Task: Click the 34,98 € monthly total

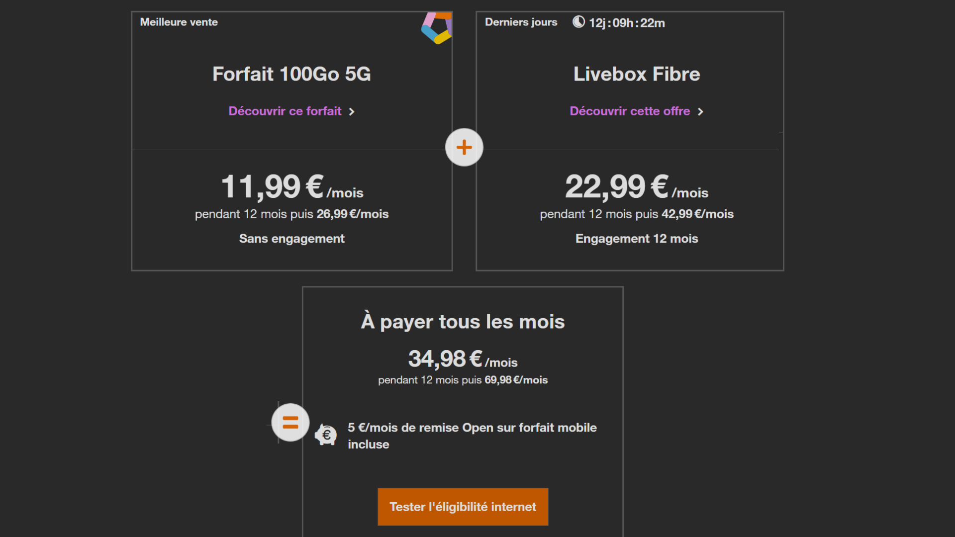Action: pyautogui.click(x=463, y=359)
